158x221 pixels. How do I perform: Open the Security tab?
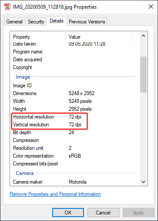click(36, 22)
